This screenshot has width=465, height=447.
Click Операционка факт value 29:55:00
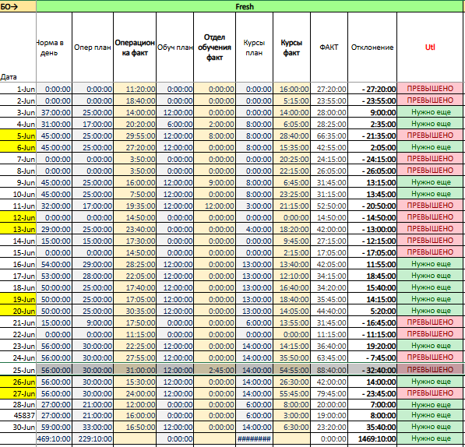point(135,136)
